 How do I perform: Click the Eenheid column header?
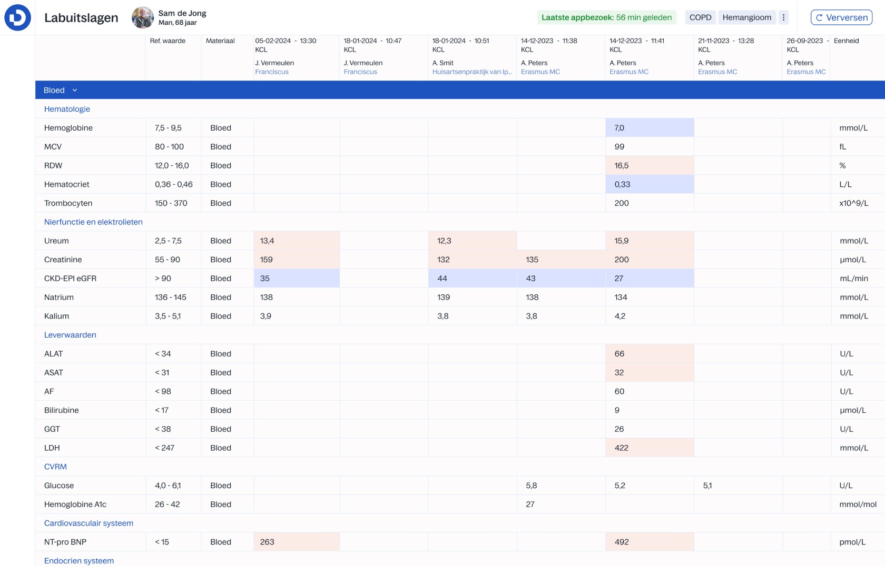point(847,41)
